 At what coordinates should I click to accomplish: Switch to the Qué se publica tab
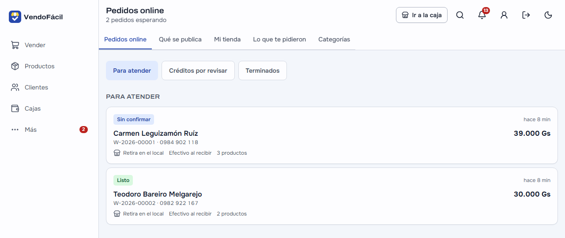click(x=180, y=39)
